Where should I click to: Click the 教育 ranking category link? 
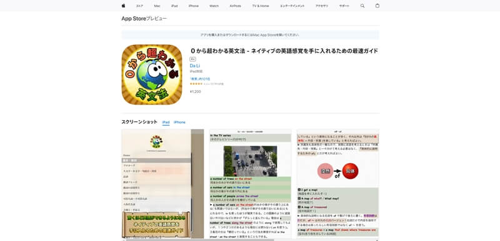(x=200, y=78)
